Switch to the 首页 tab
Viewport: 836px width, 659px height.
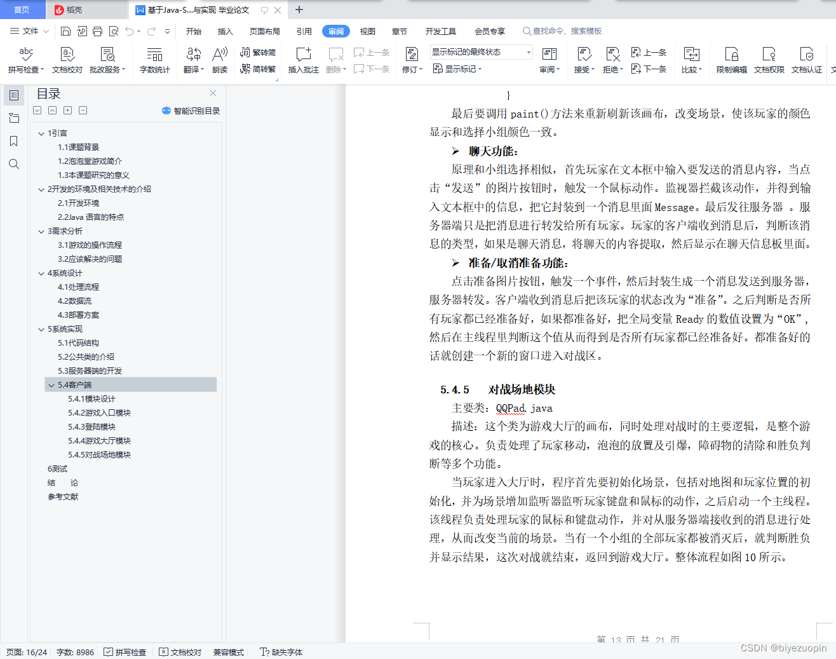pos(22,10)
